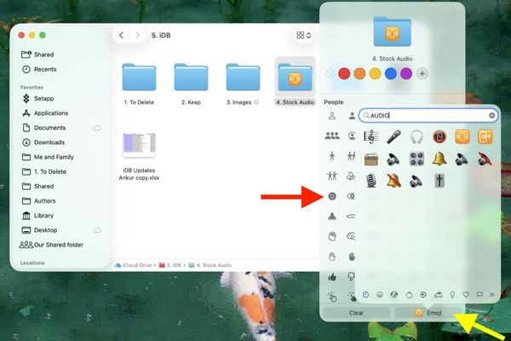Pick the studio microphone emoji
Image resolution: width=511 pixels, height=341 pixels.
point(370,181)
